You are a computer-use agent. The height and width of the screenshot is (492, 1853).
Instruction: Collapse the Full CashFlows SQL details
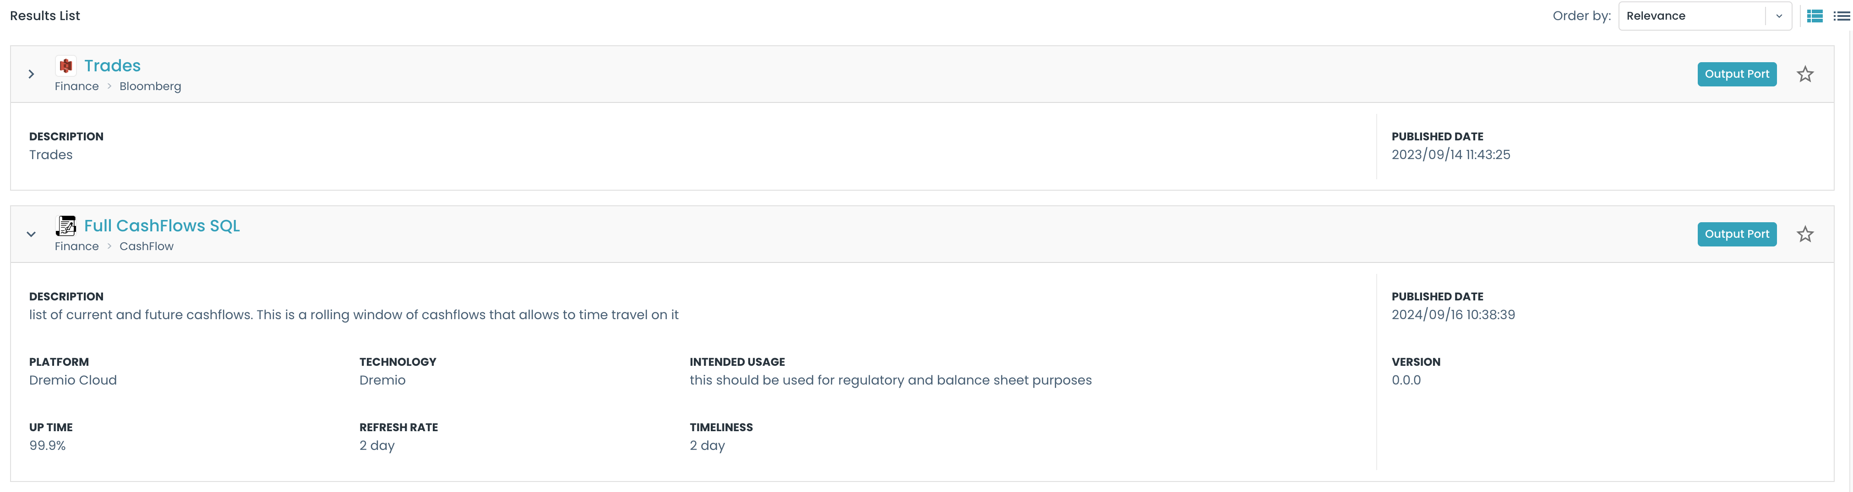pyautogui.click(x=31, y=234)
